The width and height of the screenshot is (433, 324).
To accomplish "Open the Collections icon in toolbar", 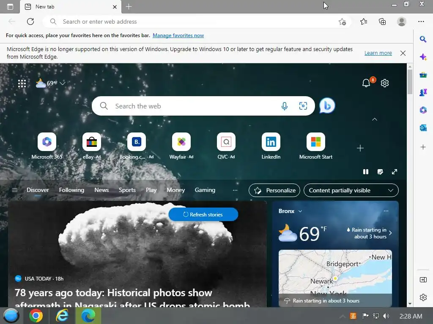I will tap(382, 22).
